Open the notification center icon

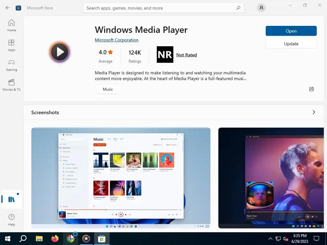coord(316,239)
